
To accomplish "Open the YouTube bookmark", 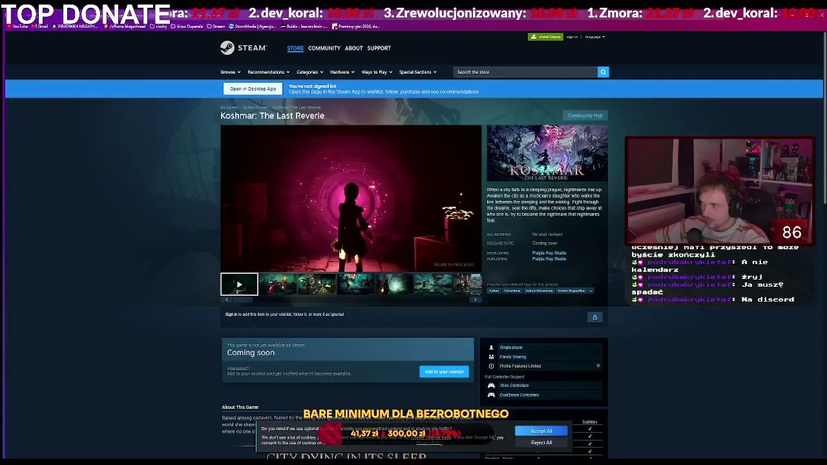I will click(18, 26).
